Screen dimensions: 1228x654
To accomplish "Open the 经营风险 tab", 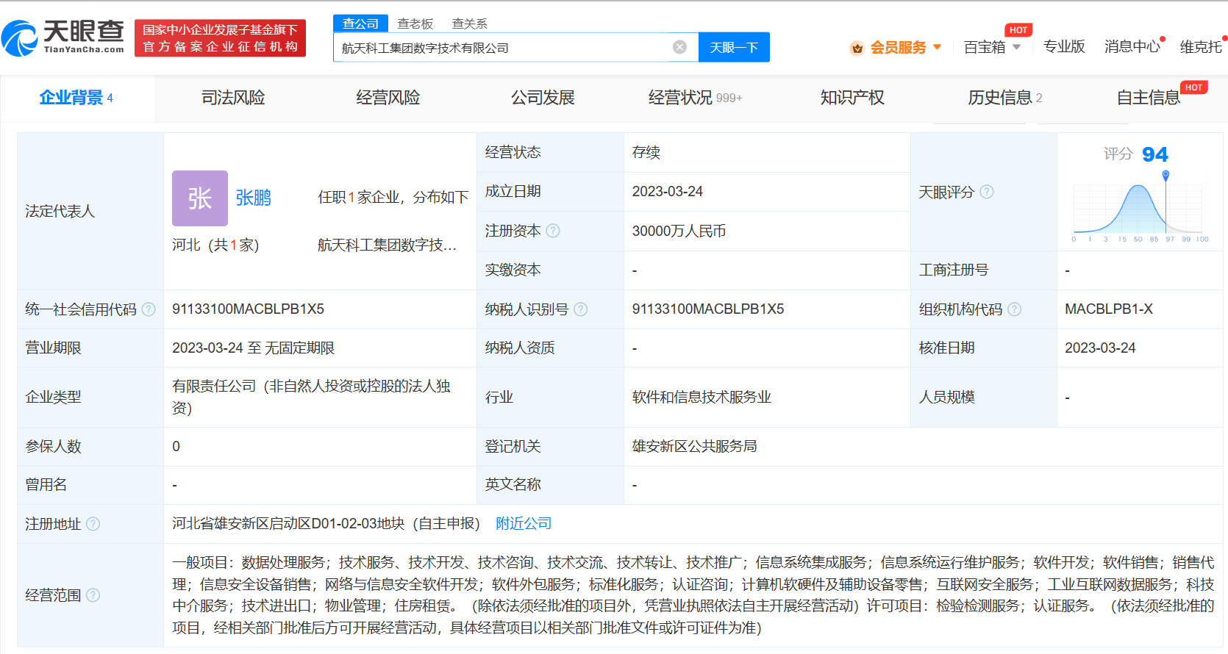I will [388, 98].
